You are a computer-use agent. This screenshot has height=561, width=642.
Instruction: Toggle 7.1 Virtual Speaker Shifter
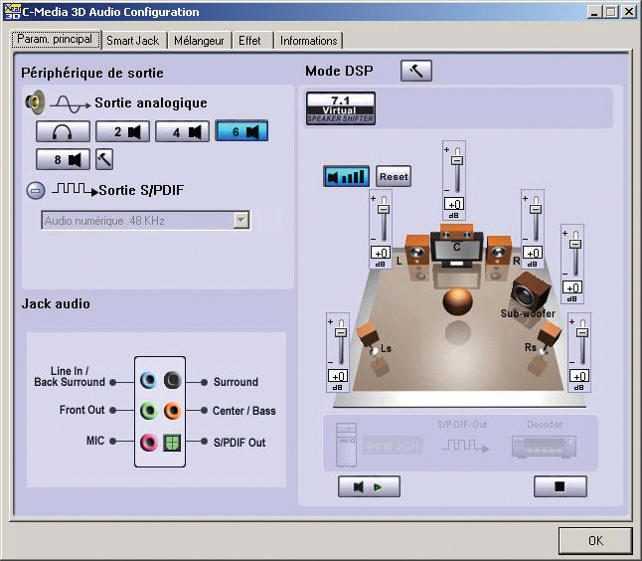point(341,108)
